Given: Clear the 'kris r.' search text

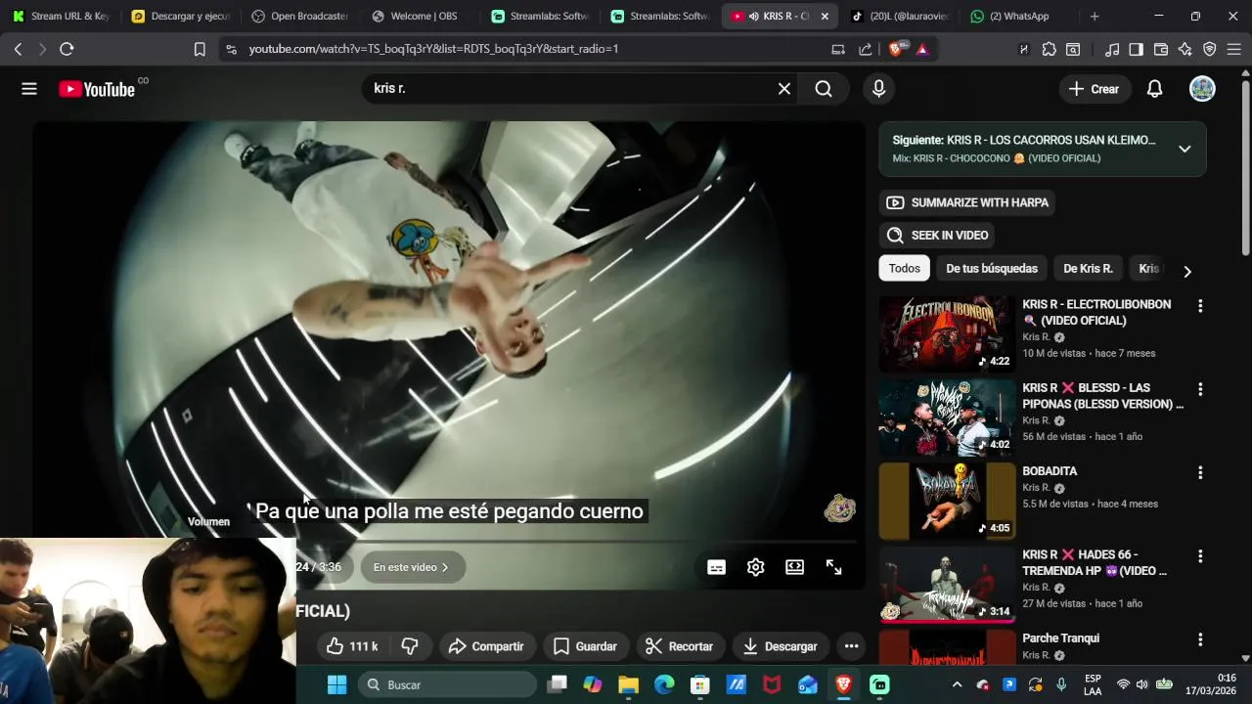Looking at the screenshot, I should (x=784, y=89).
